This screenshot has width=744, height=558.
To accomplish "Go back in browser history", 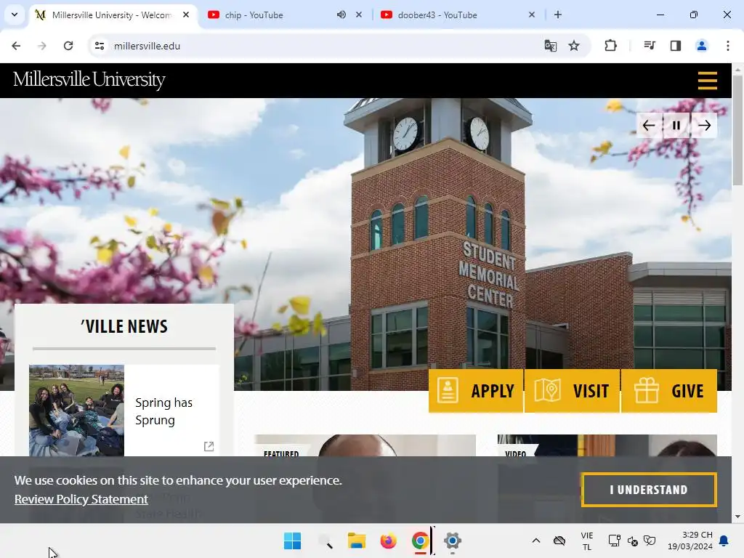I will point(16,46).
